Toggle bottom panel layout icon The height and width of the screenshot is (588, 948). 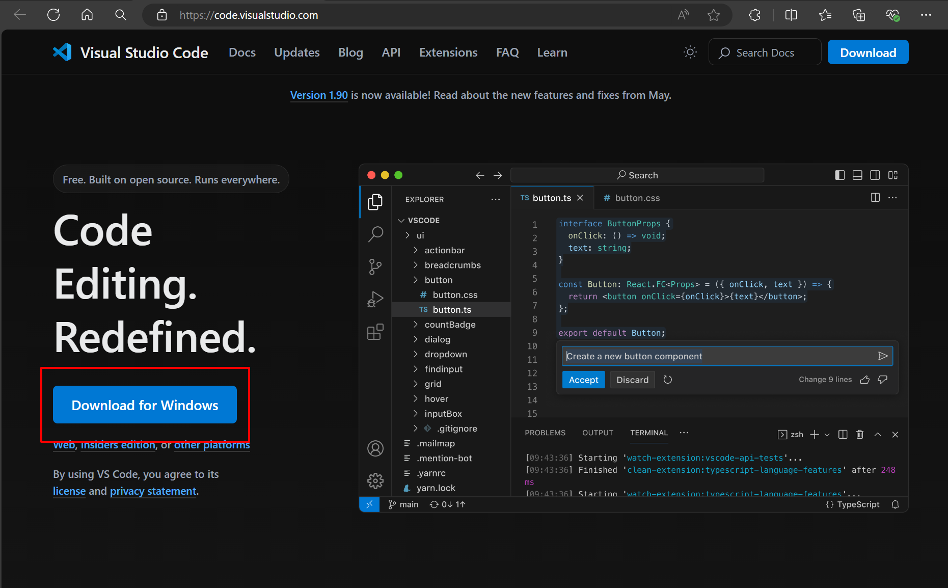(x=857, y=175)
